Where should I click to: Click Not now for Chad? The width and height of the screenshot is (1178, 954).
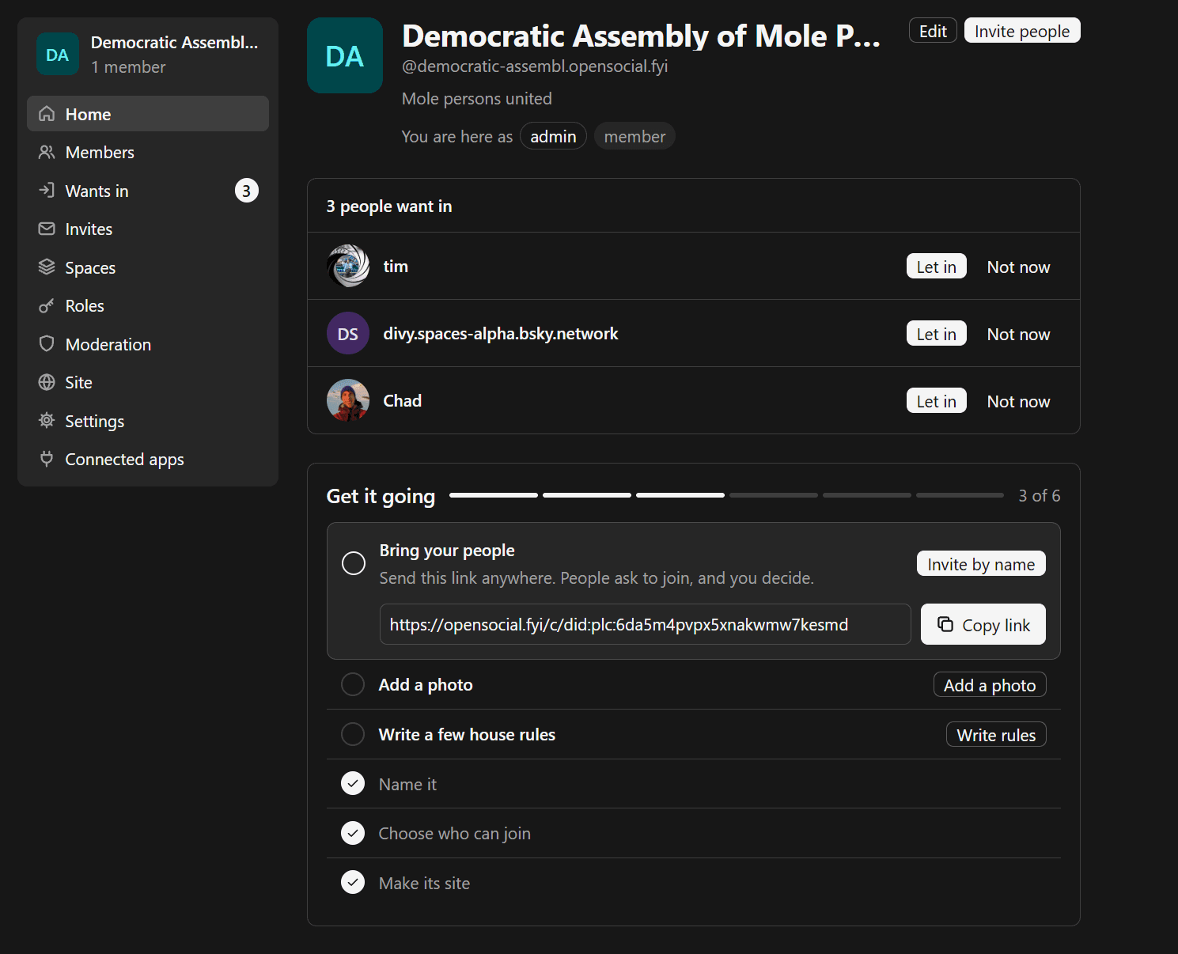(x=1019, y=401)
